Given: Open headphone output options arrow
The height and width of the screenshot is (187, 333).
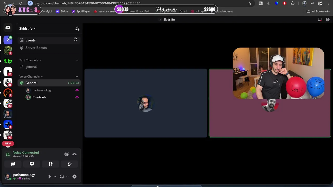Looking at the screenshot, I should [x=67, y=177].
